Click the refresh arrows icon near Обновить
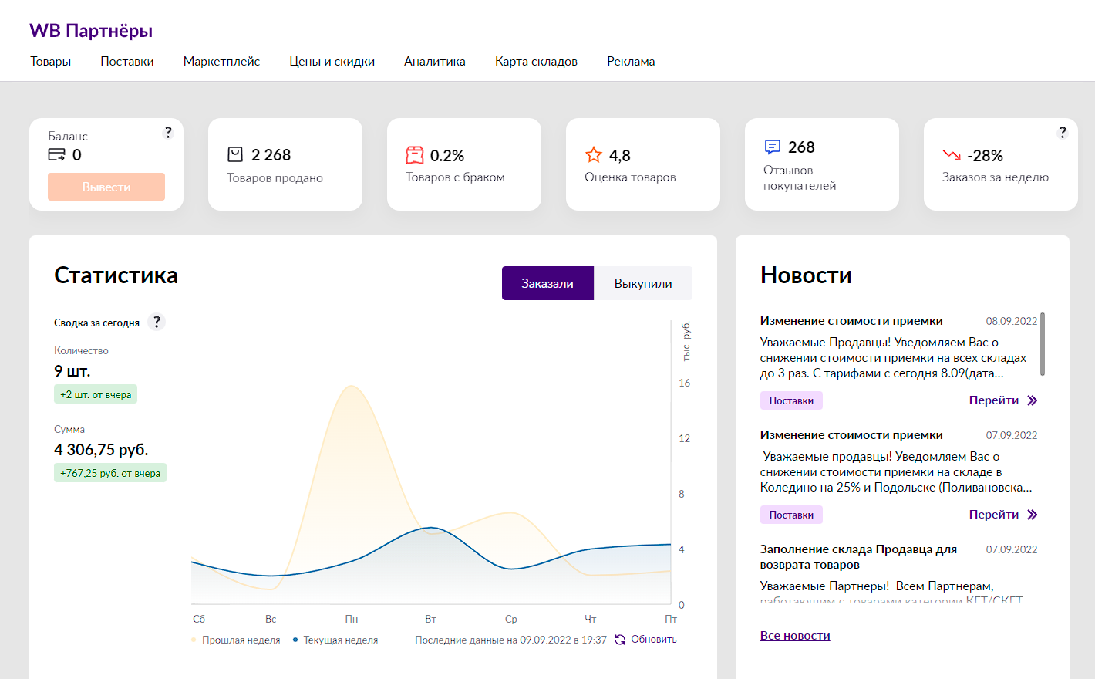1095x679 pixels. point(620,640)
